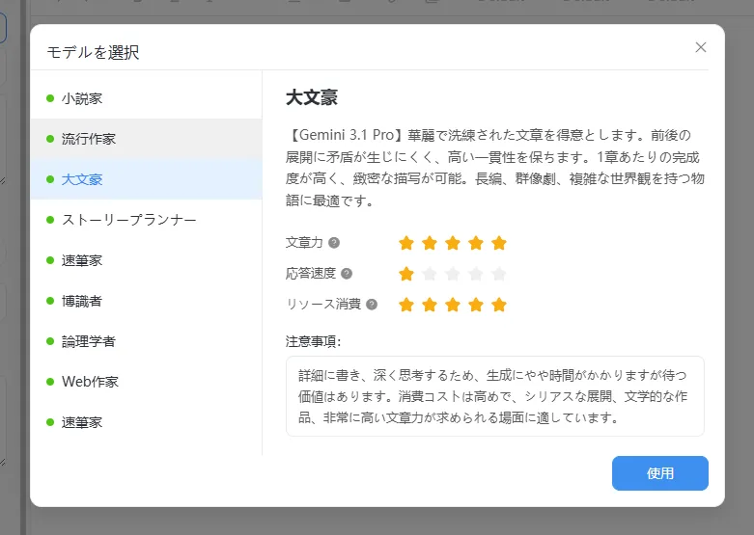Screen dimensions: 754x535
Task: Click inside the 注意事項 text box
Action: (495, 396)
